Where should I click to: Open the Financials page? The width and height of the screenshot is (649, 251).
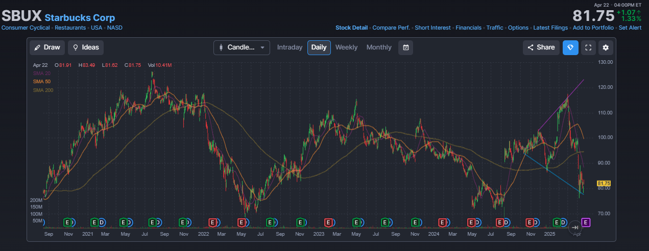[x=469, y=28]
